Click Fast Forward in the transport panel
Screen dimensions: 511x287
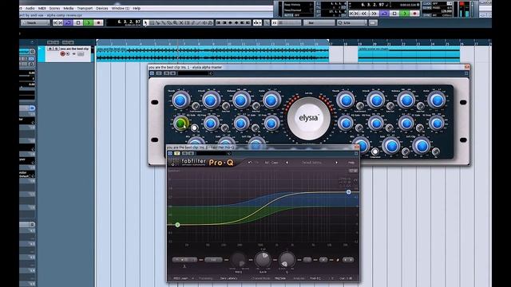374,14
